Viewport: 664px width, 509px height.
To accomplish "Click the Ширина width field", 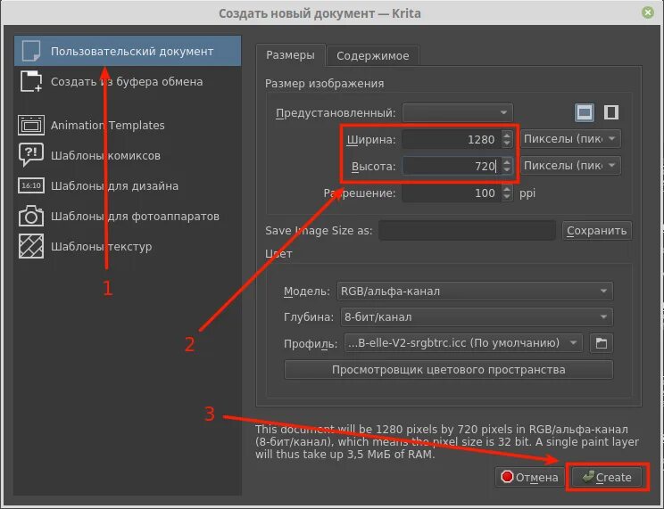I will click(x=451, y=139).
